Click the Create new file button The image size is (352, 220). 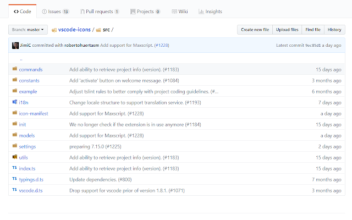255,30
